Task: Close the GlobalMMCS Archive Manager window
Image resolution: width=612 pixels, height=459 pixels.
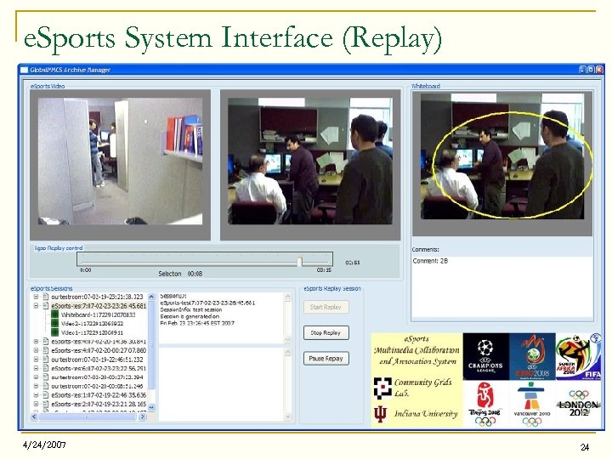Action: click(599, 70)
